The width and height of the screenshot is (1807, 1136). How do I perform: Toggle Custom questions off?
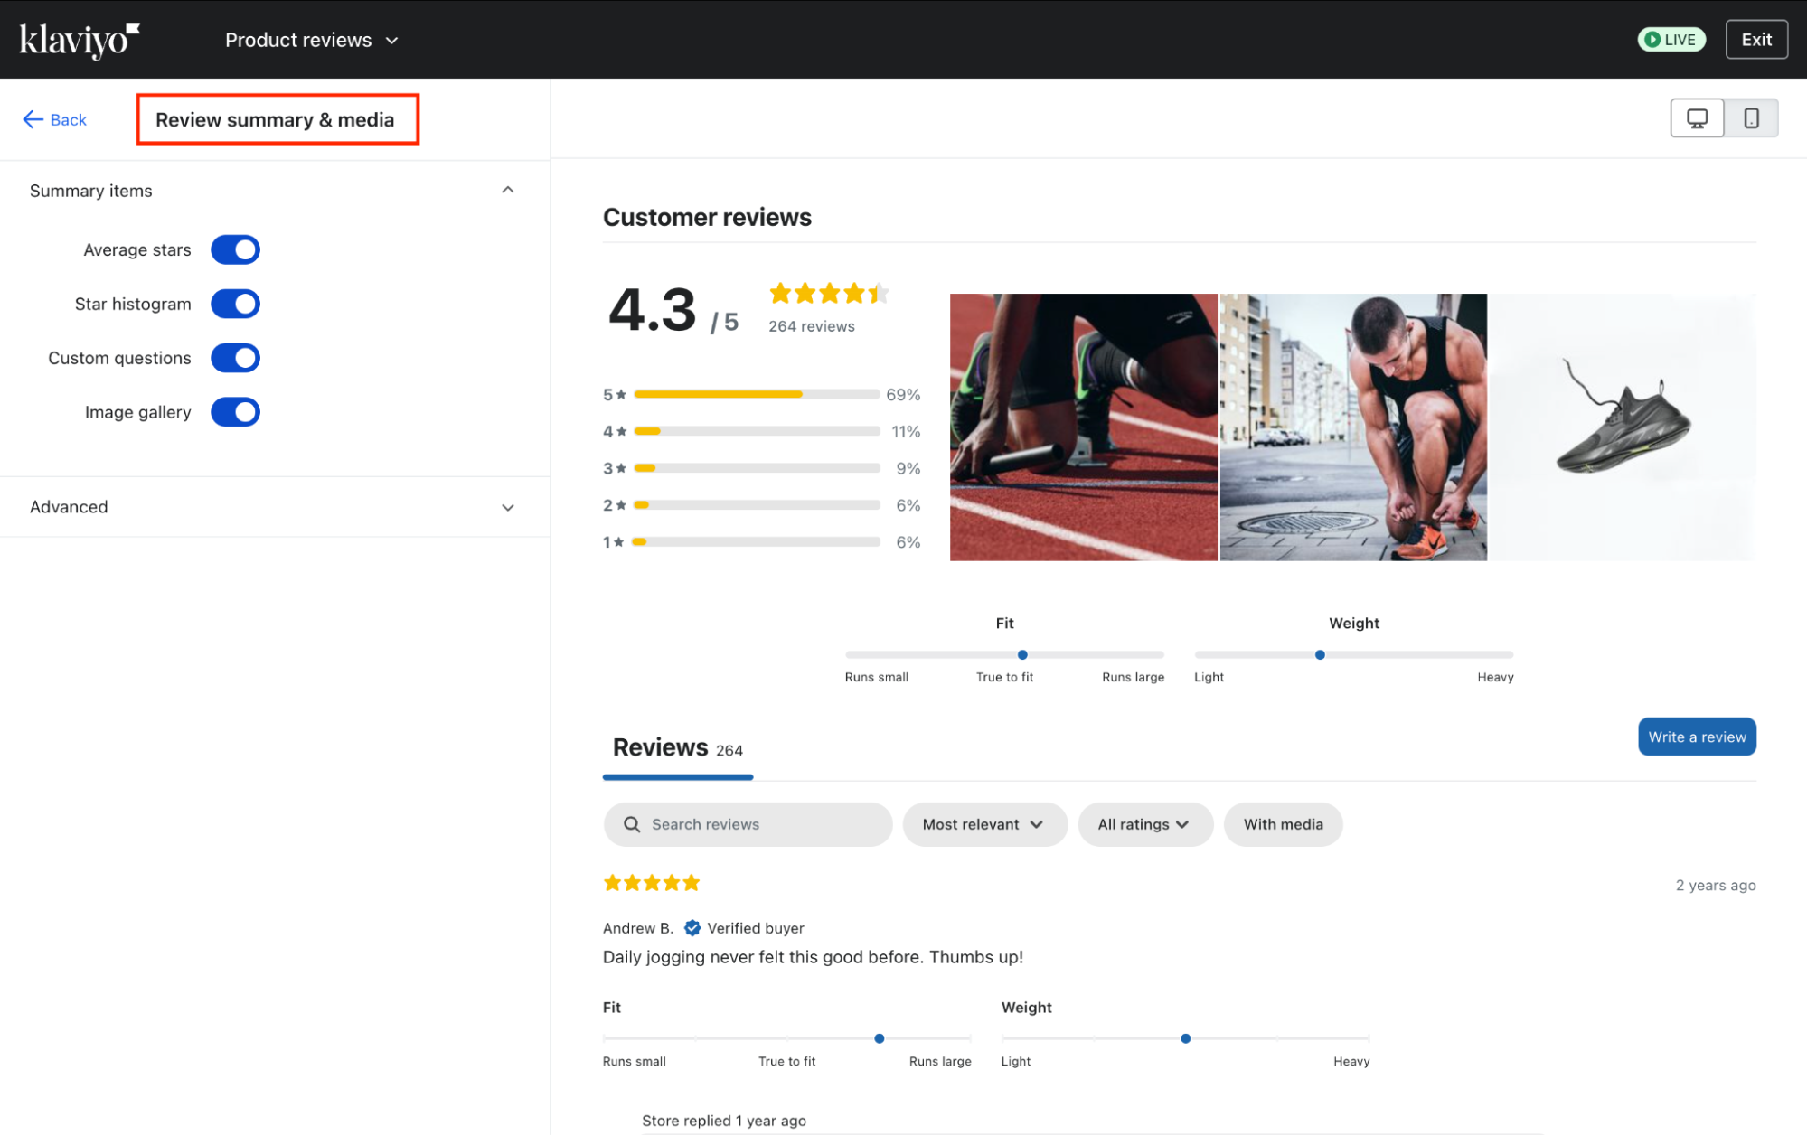(x=235, y=359)
